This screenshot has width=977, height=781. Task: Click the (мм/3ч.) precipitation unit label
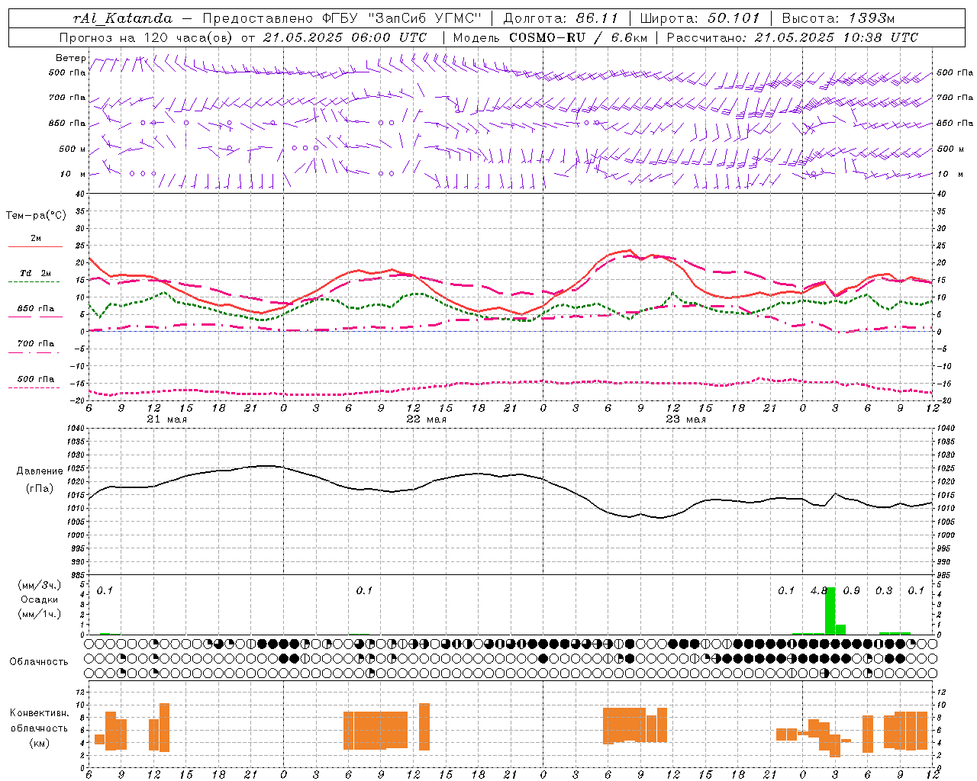click(x=39, y=586)
